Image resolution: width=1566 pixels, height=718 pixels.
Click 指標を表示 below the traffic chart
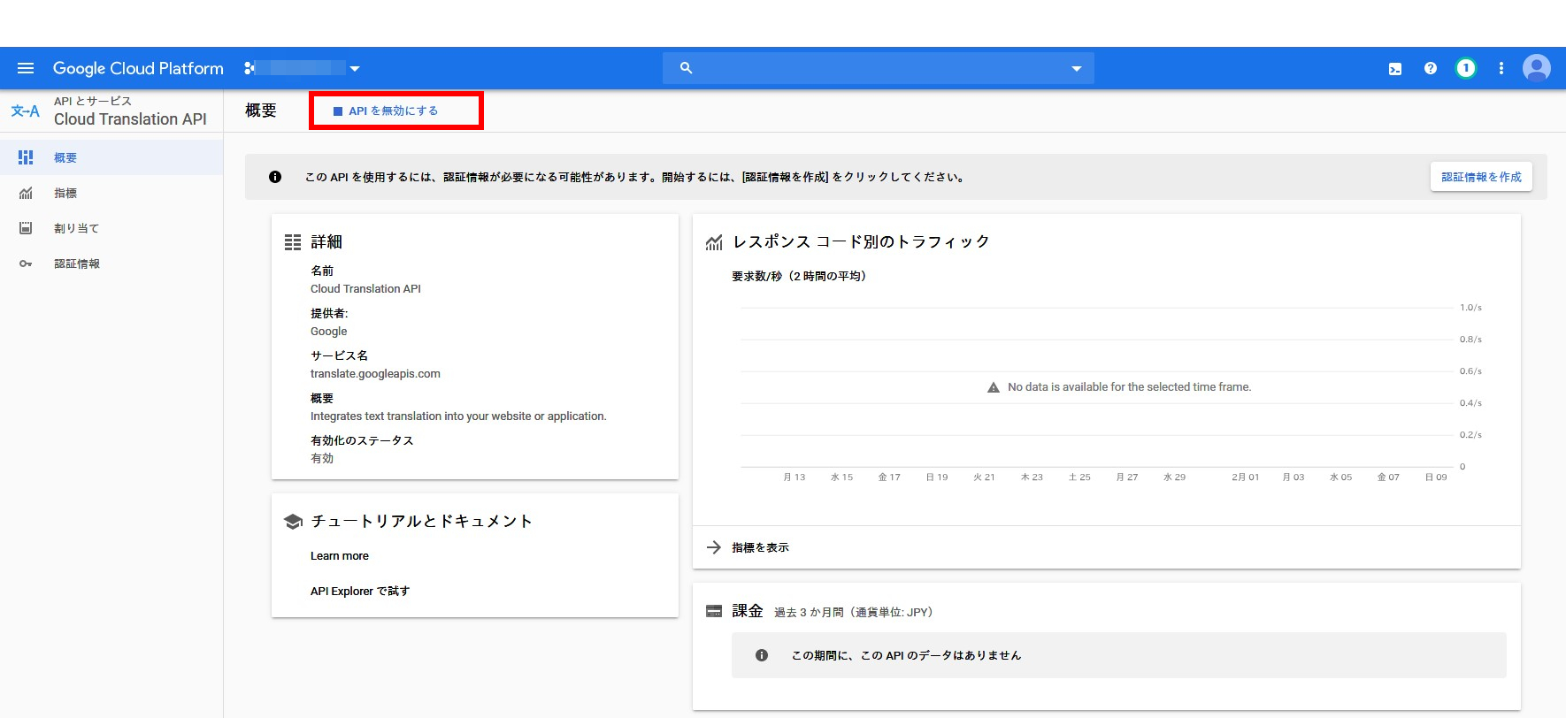click(x=760, y=548)
